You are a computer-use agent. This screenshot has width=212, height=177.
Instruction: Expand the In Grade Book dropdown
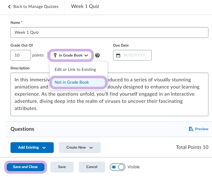pos(71,55)
